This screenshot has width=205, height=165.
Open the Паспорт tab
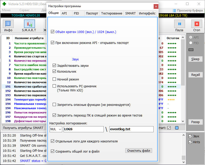[92, 13]
